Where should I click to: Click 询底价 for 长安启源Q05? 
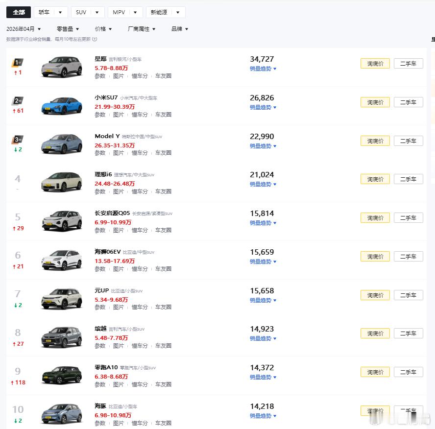click(x=375, y=218)
